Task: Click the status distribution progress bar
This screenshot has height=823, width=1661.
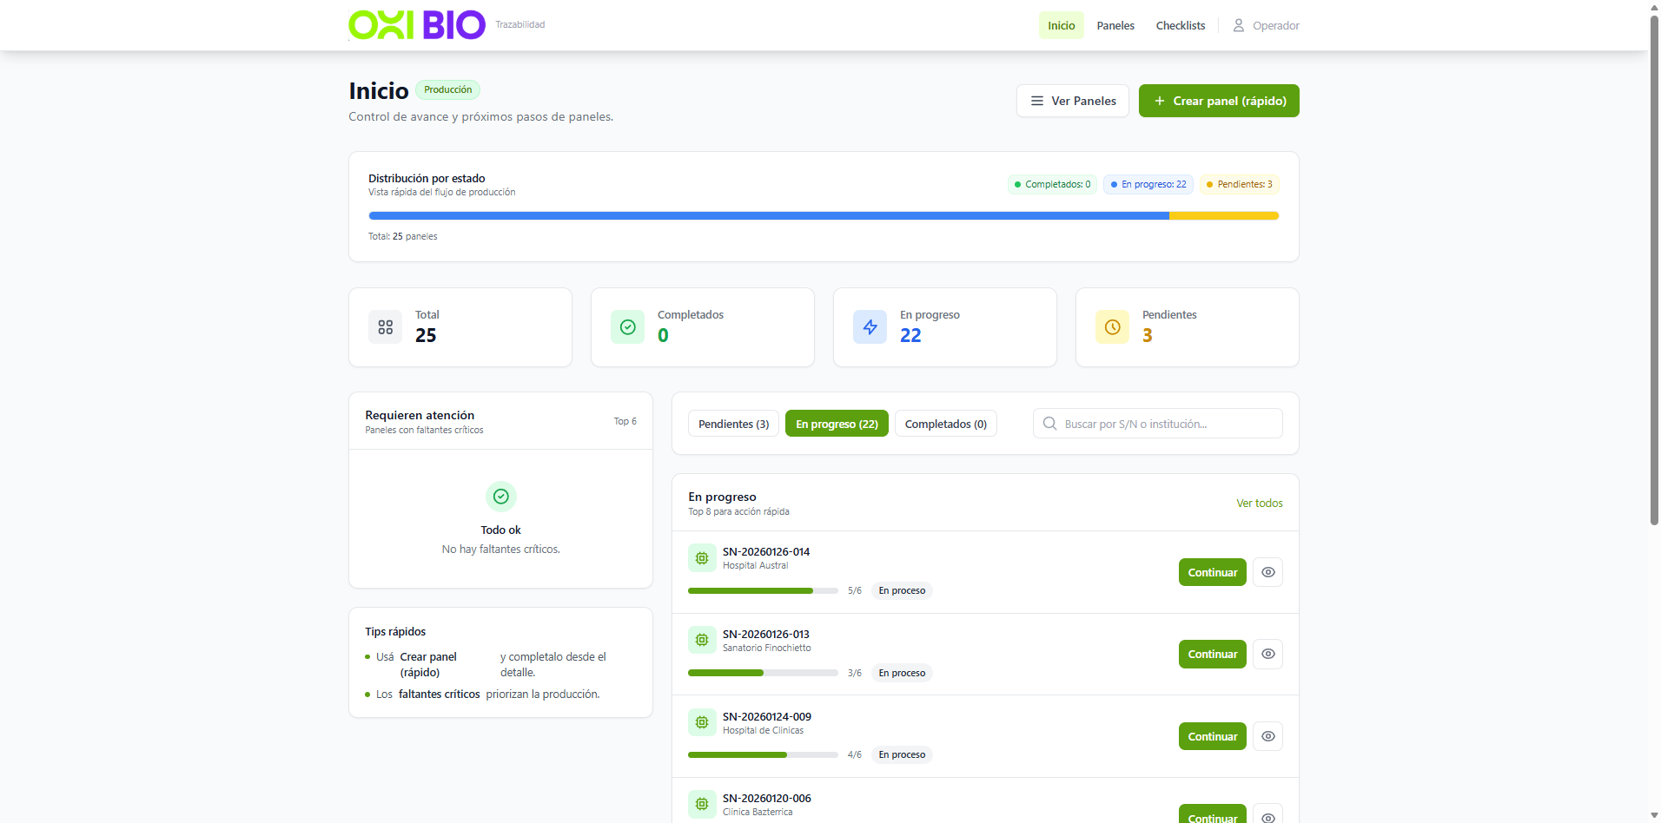Action: pos(824,215)
